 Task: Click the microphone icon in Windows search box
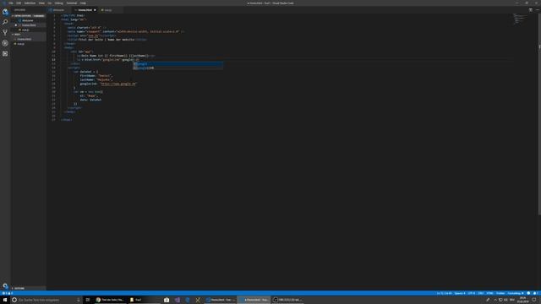point(79,300)
